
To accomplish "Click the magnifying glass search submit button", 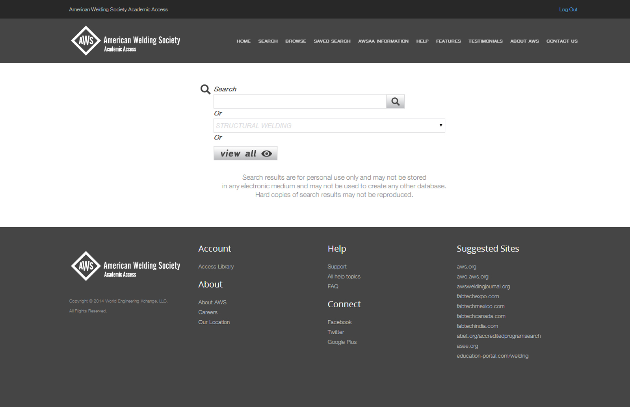I will (x=395, y=102).
